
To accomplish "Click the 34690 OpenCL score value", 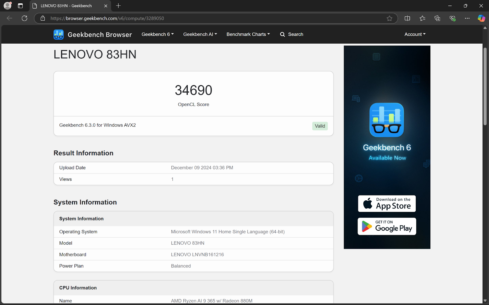I will pyautogui.click(x=193, y=90).
